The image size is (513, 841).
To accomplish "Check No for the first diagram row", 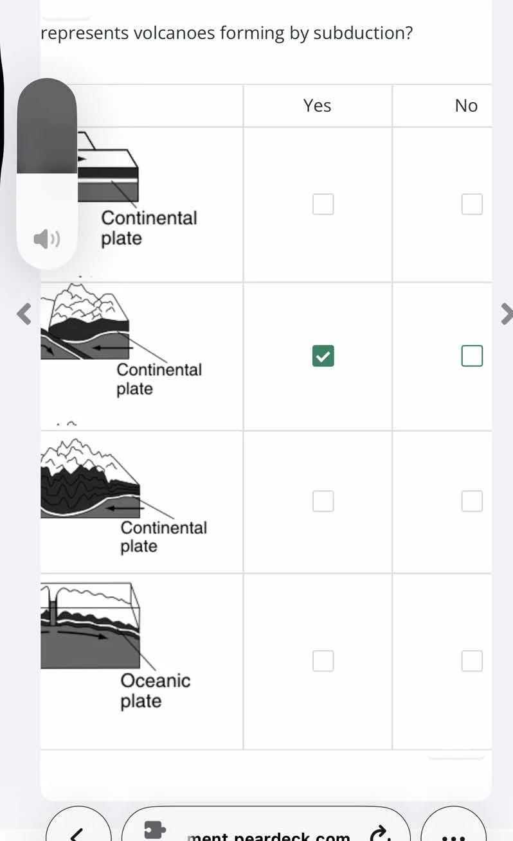I will 472,204.
